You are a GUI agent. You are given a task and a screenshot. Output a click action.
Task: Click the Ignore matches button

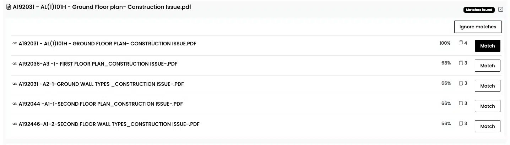click(x=478, y=27)
